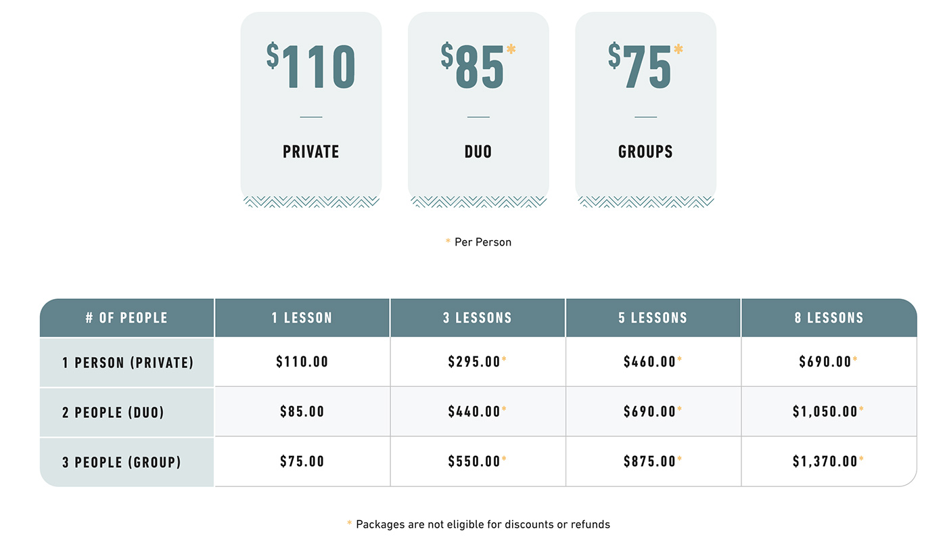Choose the $75 Groups pricing card
Screen dimensions: 947x556
[x=645, y=108]
